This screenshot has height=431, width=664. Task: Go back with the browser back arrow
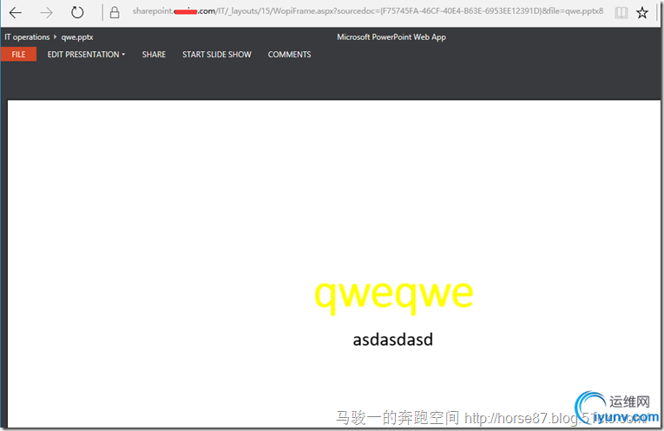click(x=16, y=13)
